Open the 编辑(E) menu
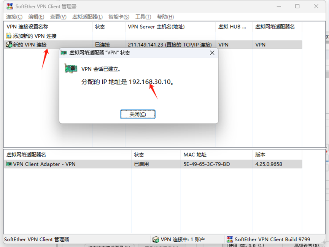Viewport: 329px width, 247px height. (x=36, y=17)
